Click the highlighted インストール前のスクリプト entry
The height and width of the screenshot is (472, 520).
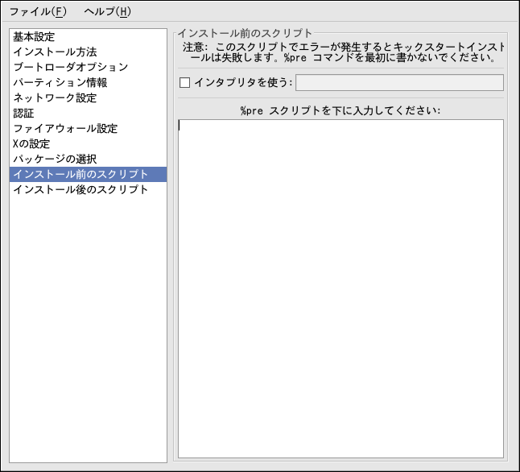pos(80,175)
